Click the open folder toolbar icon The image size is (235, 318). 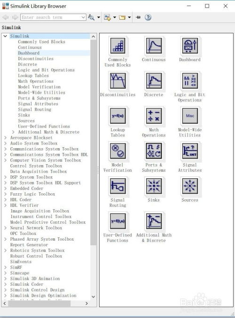point(122,17)
